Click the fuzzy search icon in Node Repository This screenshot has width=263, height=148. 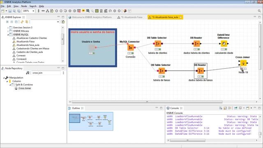click(28, 73)
